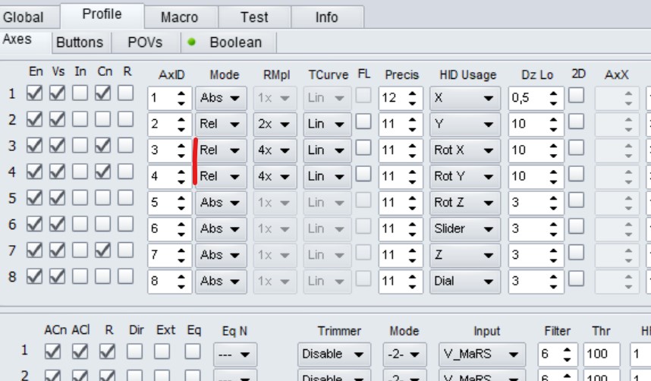651x381 pixels.
Task: Toggle the En checkbox for axis 1
Action: coord(35,93)
